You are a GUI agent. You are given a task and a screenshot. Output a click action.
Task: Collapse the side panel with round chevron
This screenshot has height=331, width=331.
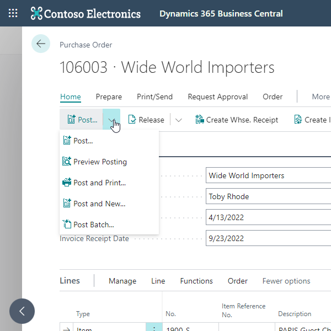coord(22,311)
